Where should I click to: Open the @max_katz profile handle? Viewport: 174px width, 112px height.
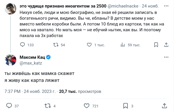(x=31, y=63)
